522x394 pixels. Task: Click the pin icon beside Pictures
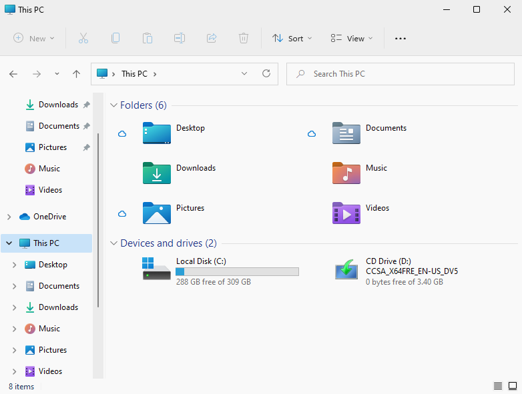click(87, 147)
